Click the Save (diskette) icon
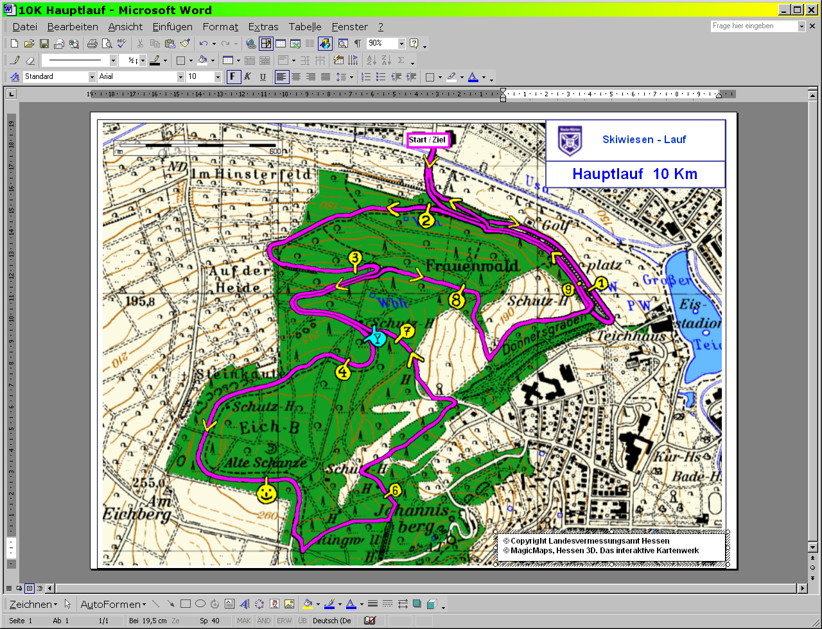The height and width of the screenshot is (629, 822). tap(44, 44)
